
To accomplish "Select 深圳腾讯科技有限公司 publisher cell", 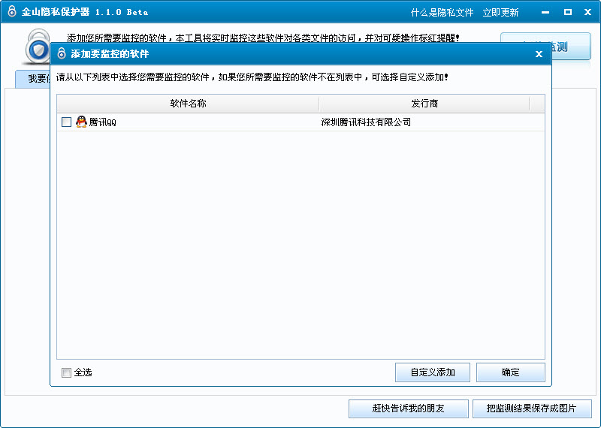I will (x=366, y=122).
